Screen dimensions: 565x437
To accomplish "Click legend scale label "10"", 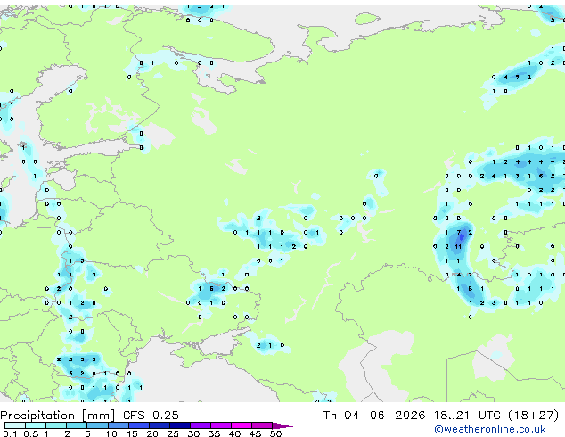I will (x=111, y=433).
